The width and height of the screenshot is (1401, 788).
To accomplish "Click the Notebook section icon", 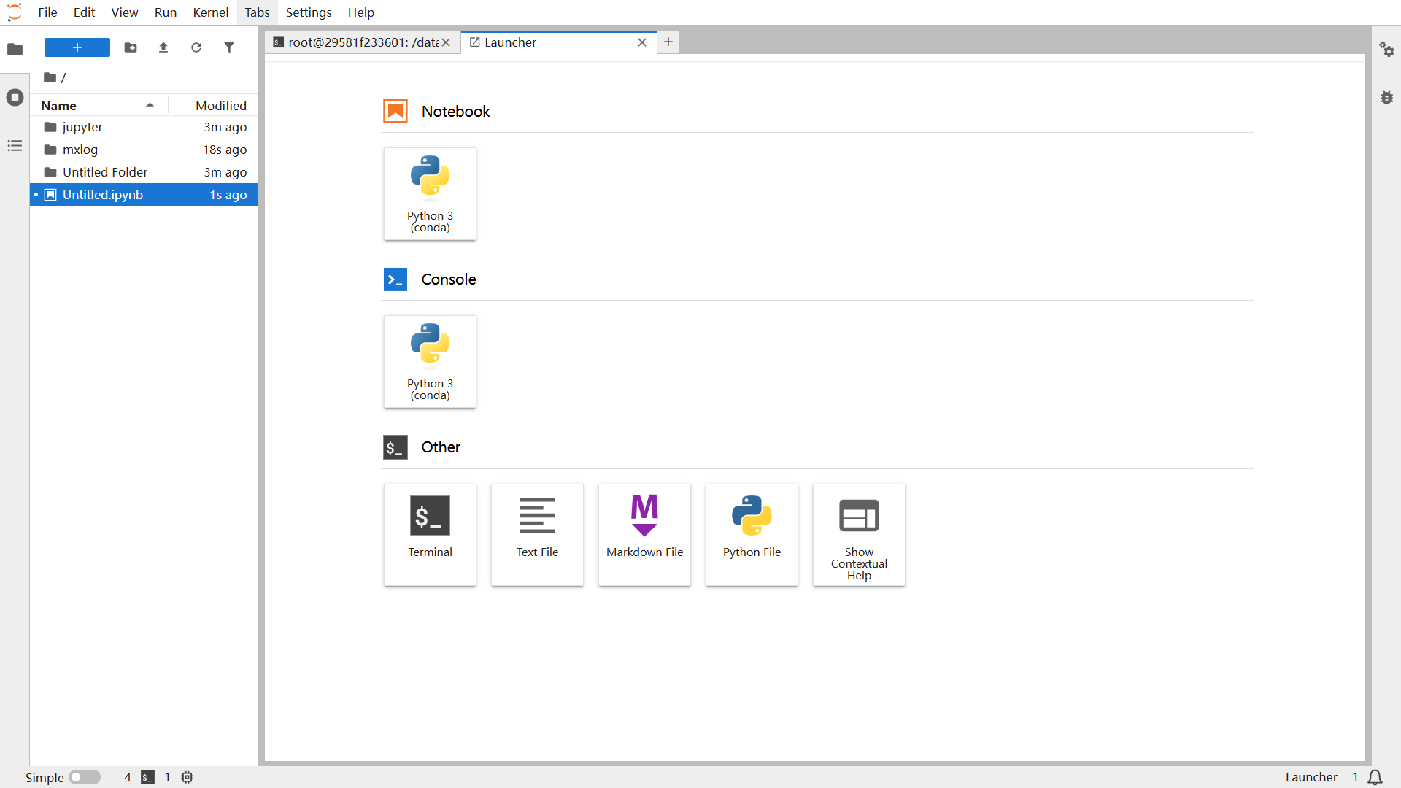I will (x=395, y=111).
